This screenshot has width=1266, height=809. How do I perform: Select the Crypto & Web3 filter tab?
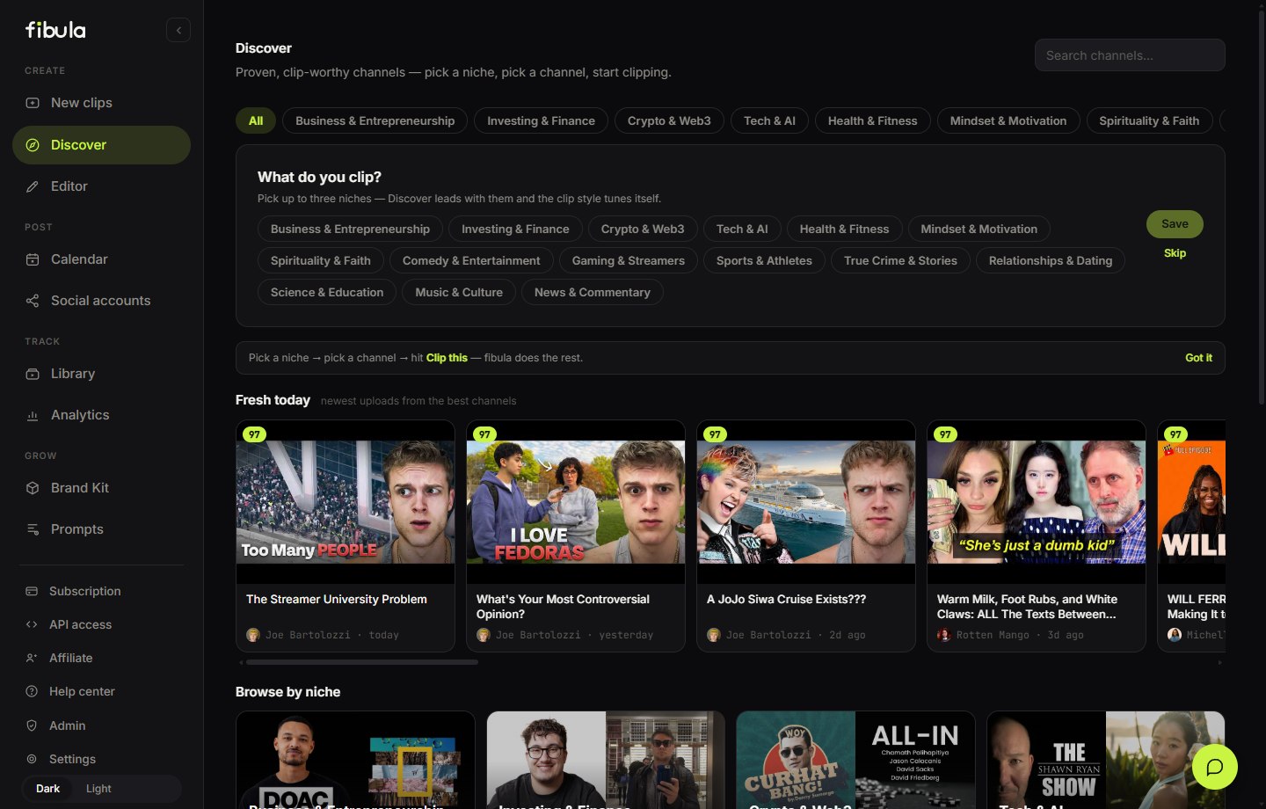pos(669,120)
